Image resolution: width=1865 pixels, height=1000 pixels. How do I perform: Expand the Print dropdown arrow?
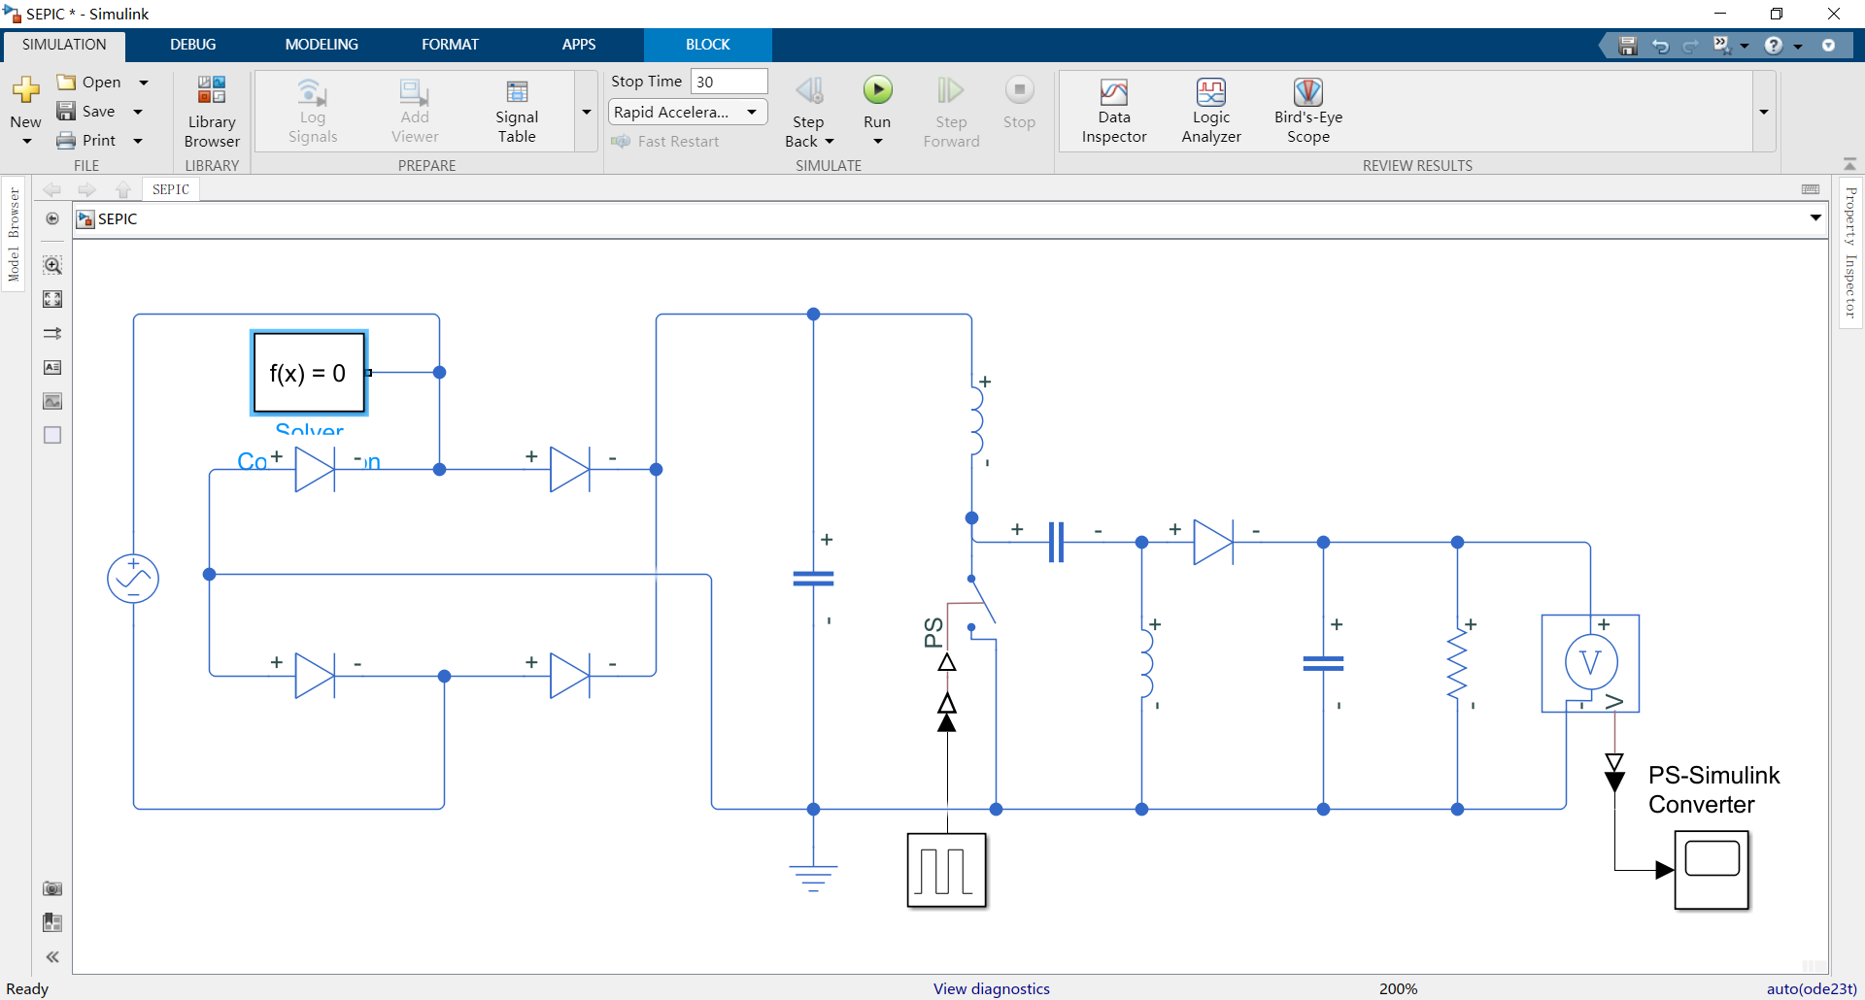pos(138,141)
